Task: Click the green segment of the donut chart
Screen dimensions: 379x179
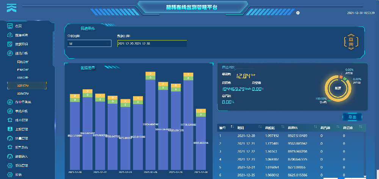Action: 345,79
